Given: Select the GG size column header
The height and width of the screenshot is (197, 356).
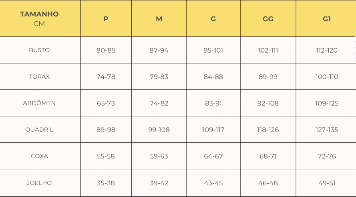Looking at the screenshot, I should (x=268, y=18).
